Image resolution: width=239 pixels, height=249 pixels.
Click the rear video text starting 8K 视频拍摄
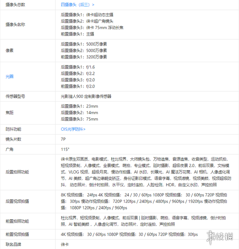(x=144, y=201)
